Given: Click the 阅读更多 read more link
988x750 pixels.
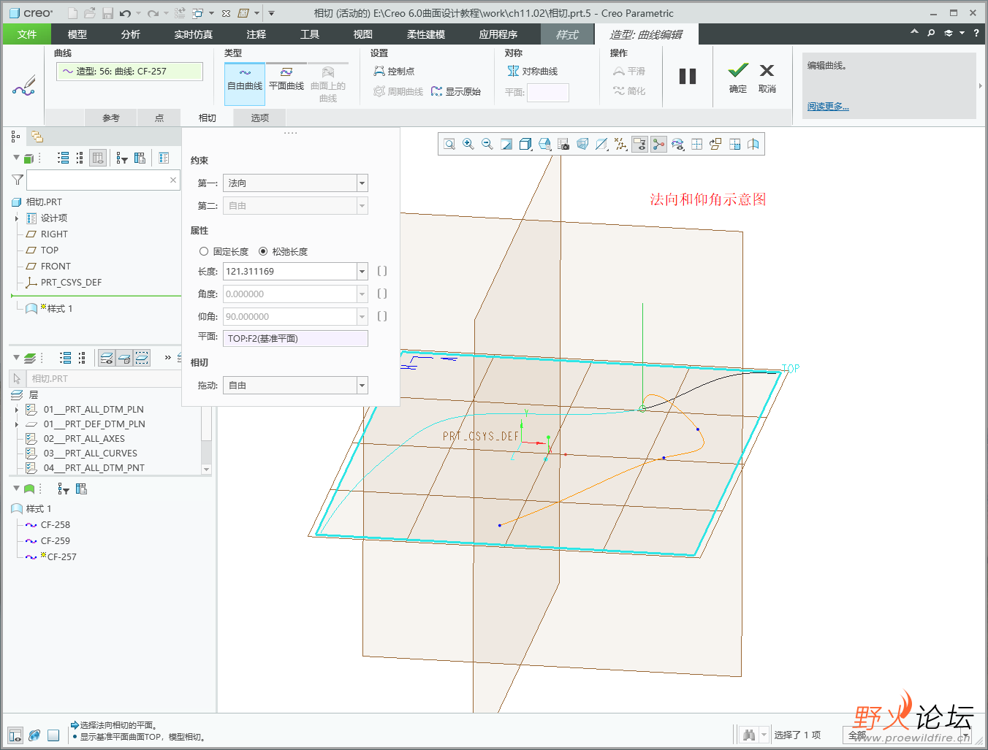Looking at the screenshot, I should pos(828,107).
